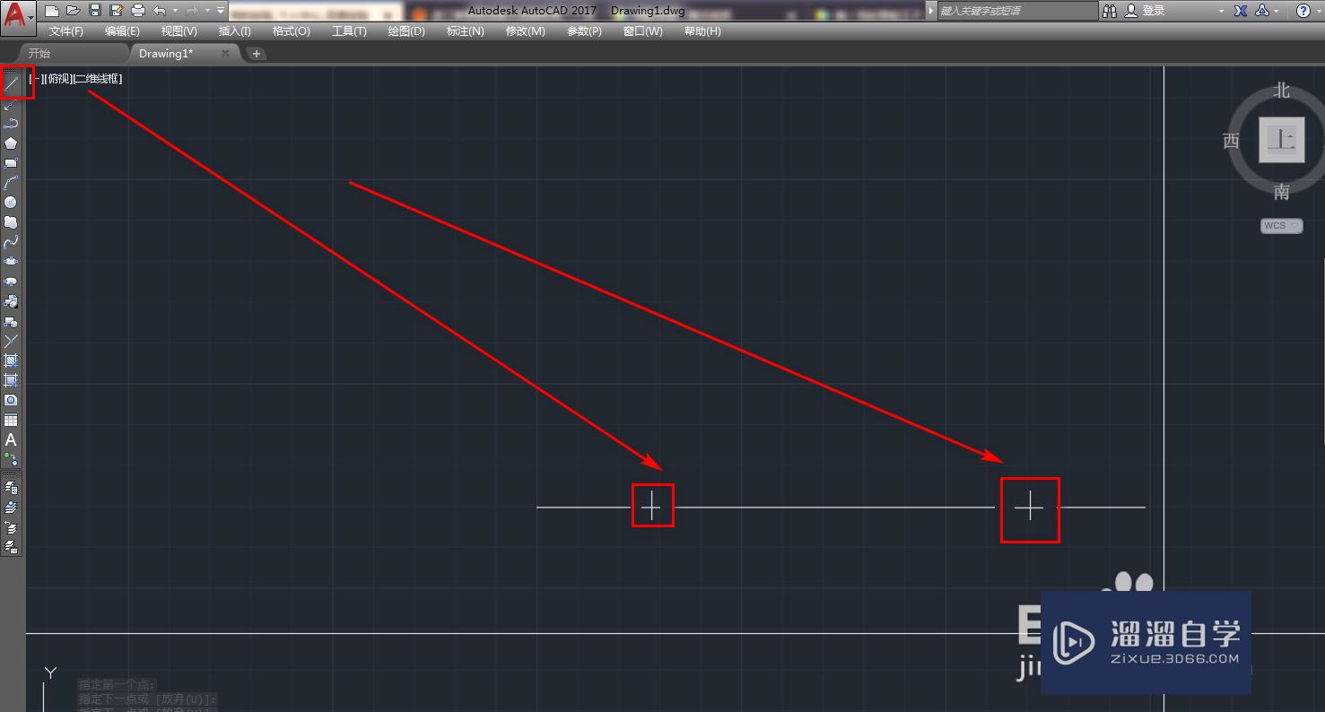Open the 视图(V) menu
The height and width of the screenshot is (712, 1325).
179,30
